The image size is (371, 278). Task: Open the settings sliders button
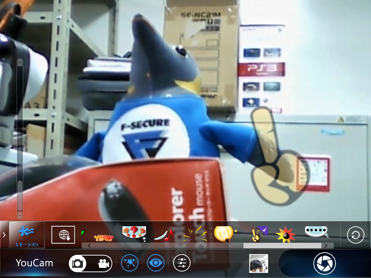182,263
